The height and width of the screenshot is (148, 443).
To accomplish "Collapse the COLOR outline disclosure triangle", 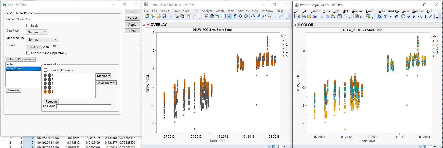I will click(295, 25).
